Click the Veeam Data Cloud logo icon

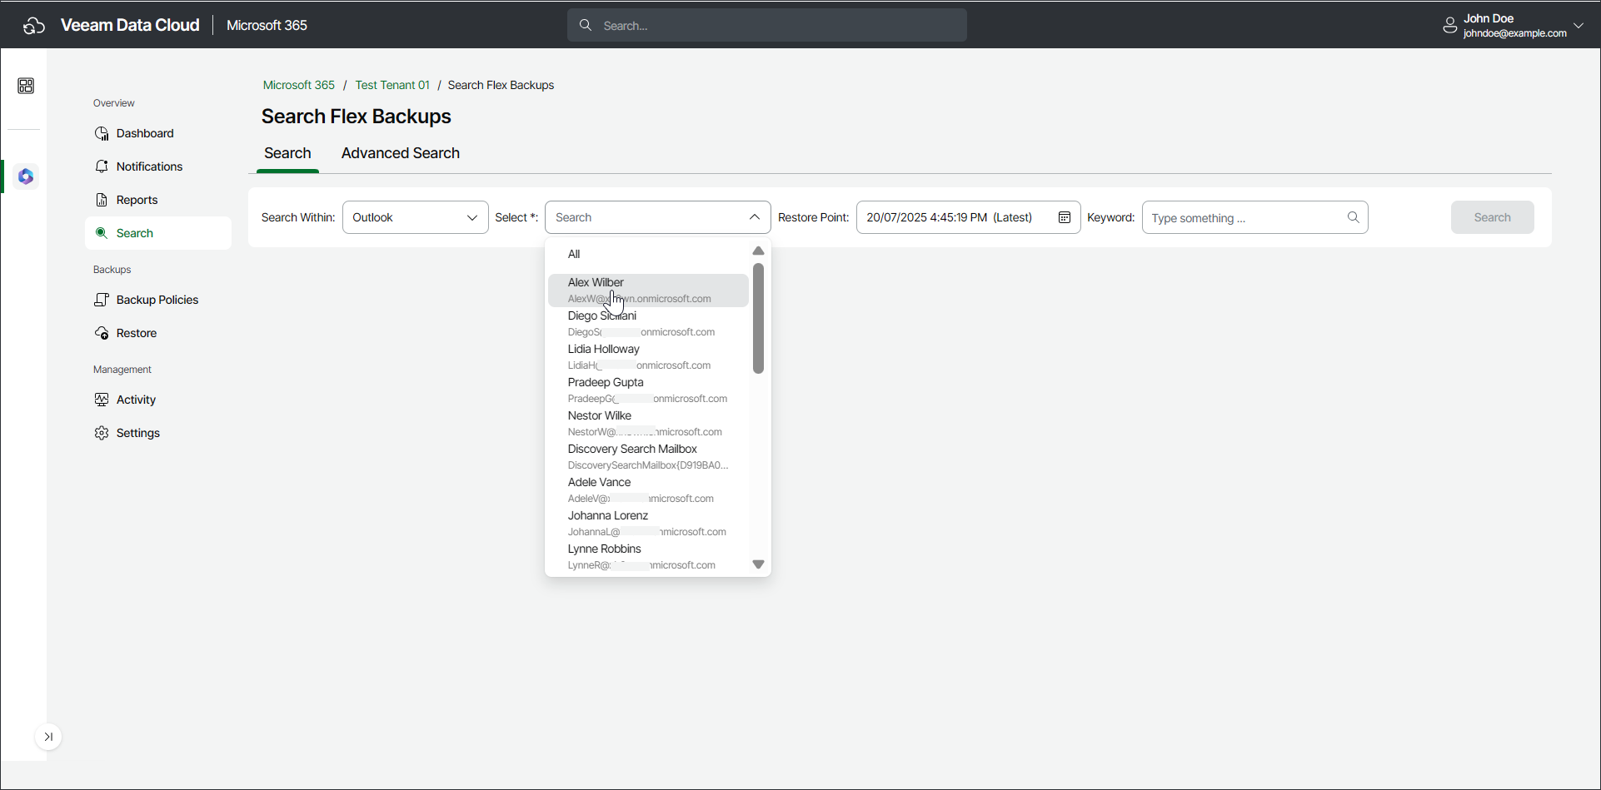click(x=33, y=26)
